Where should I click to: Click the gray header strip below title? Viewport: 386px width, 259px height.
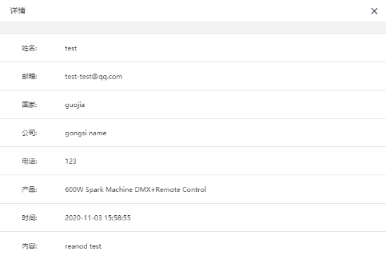pos(193,28)
